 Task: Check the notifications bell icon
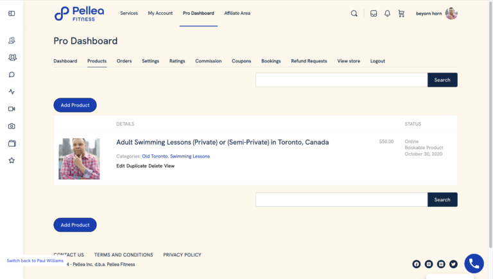[x=387, y=14]
